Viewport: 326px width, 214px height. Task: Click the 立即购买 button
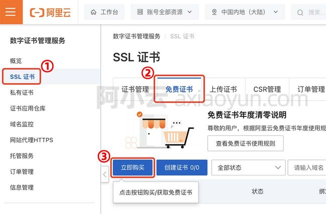tap(132, 167)
